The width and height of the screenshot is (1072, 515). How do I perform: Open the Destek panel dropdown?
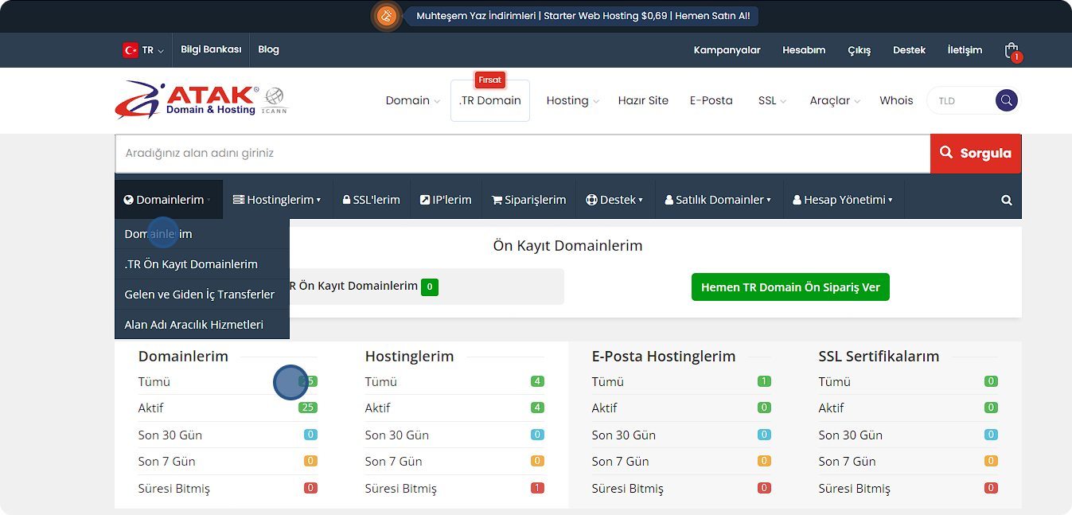click(614, 200)
